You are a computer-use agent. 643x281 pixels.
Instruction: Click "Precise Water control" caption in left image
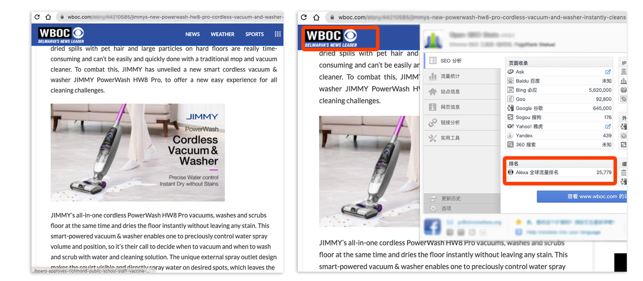pyautogui.click(x=194, y=177)
